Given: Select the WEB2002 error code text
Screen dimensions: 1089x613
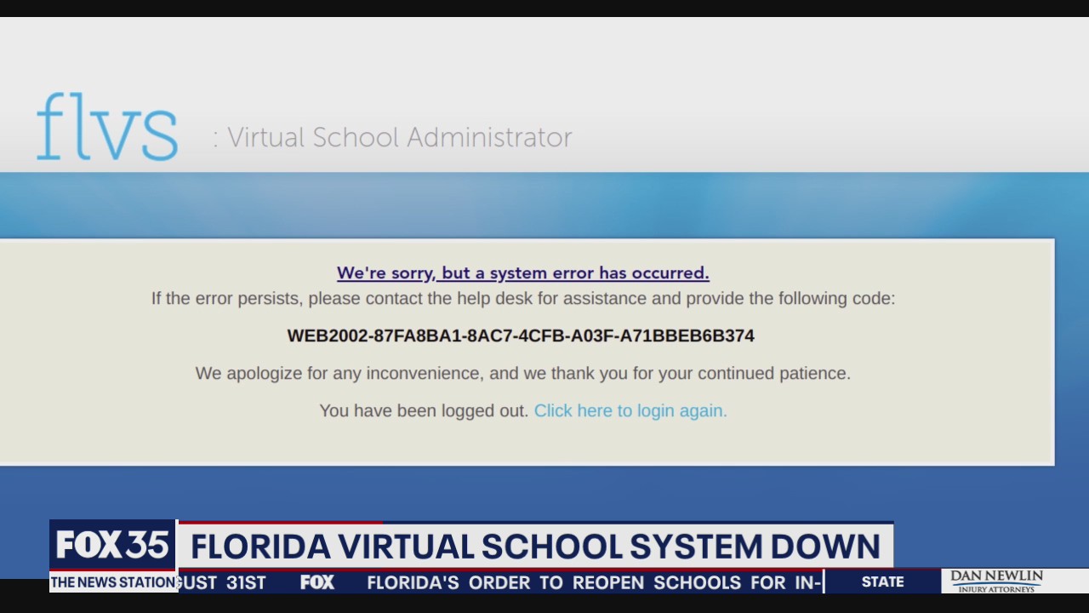Looking at the screenshot, I should [521, 335].
